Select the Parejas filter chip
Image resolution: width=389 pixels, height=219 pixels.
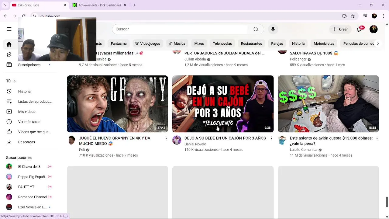(277, 43)
